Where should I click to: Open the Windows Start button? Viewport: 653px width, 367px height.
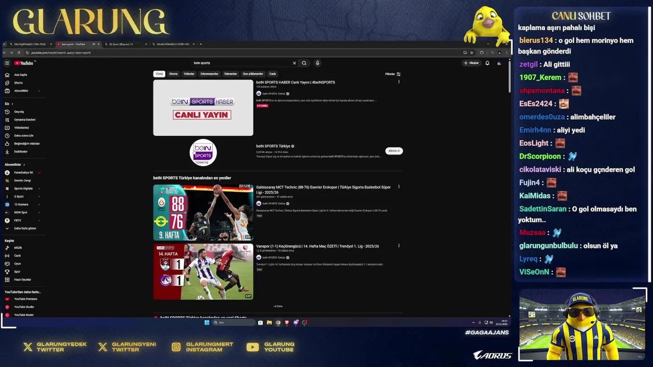(207, 323)
